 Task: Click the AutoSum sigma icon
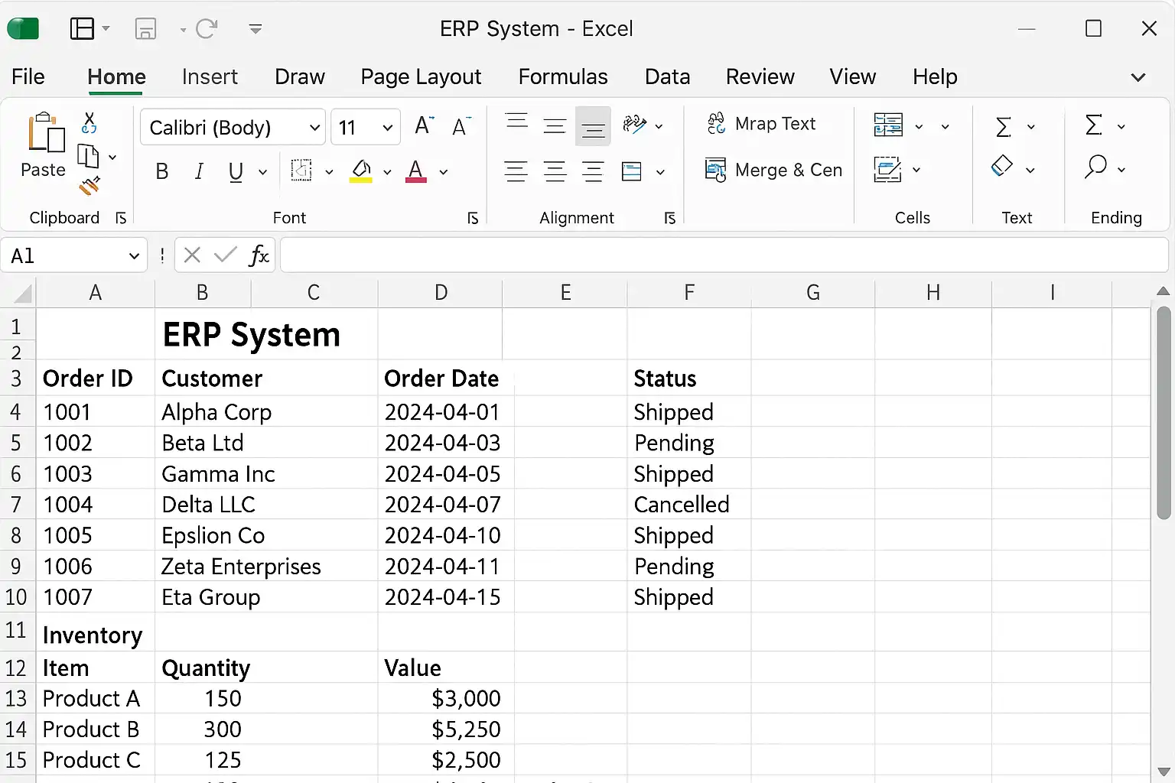[x=1004, y=126]
